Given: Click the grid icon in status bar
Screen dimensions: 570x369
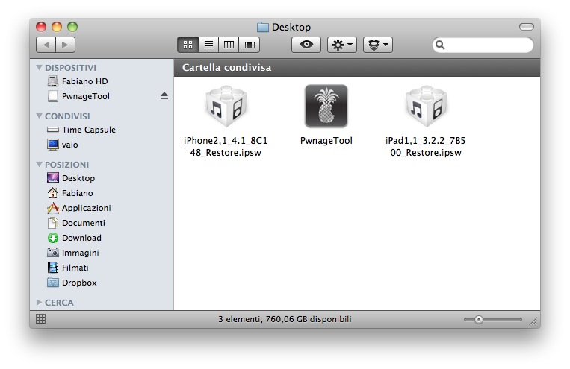Looking at the screenshot, I should click(x=40, y=319).
